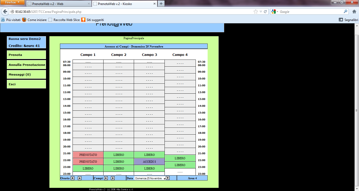Screen dimensions: 359x191
Task: Select the LIBERO slot at 23:00 on Campo 1
Action: tap(88, 168)
